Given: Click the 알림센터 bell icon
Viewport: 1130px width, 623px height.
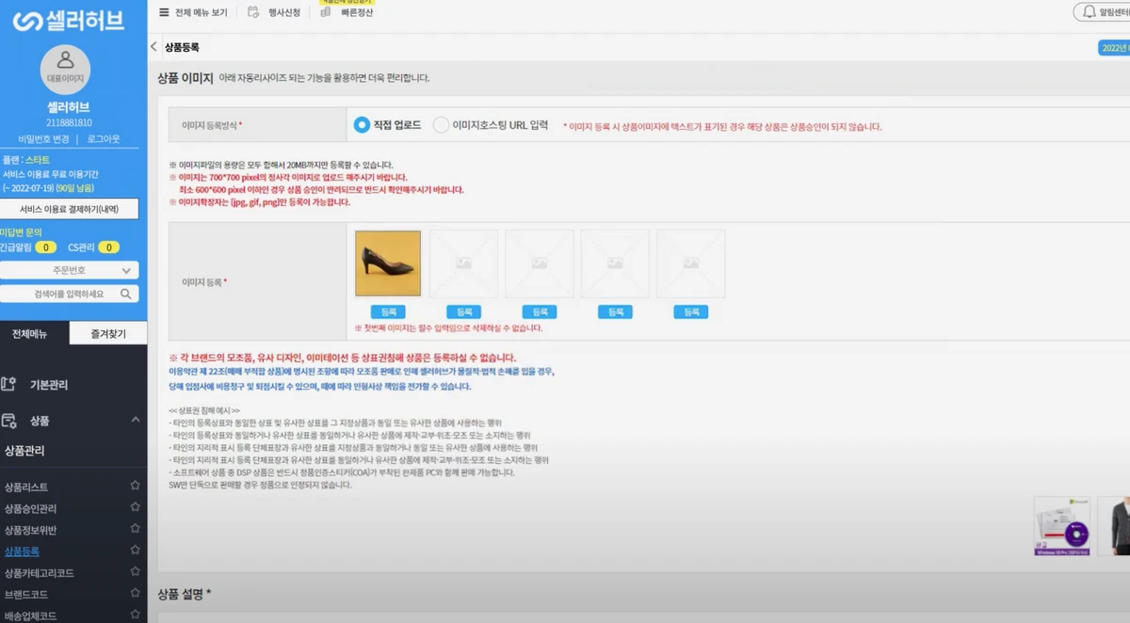Looking at the screenshot, I should (1090, 12).
